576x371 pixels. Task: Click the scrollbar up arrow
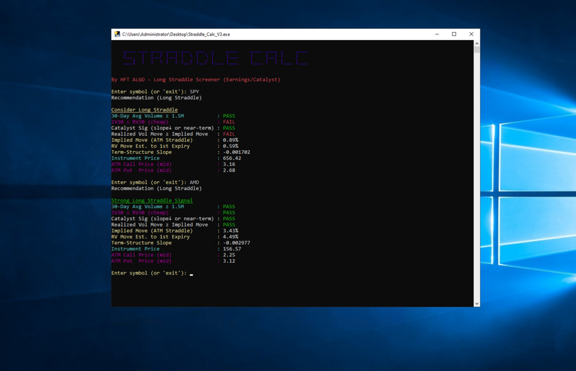[x=477, y=44]
